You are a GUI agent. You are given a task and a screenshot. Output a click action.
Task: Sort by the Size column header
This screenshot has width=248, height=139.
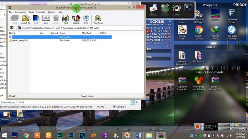point(41,33)
